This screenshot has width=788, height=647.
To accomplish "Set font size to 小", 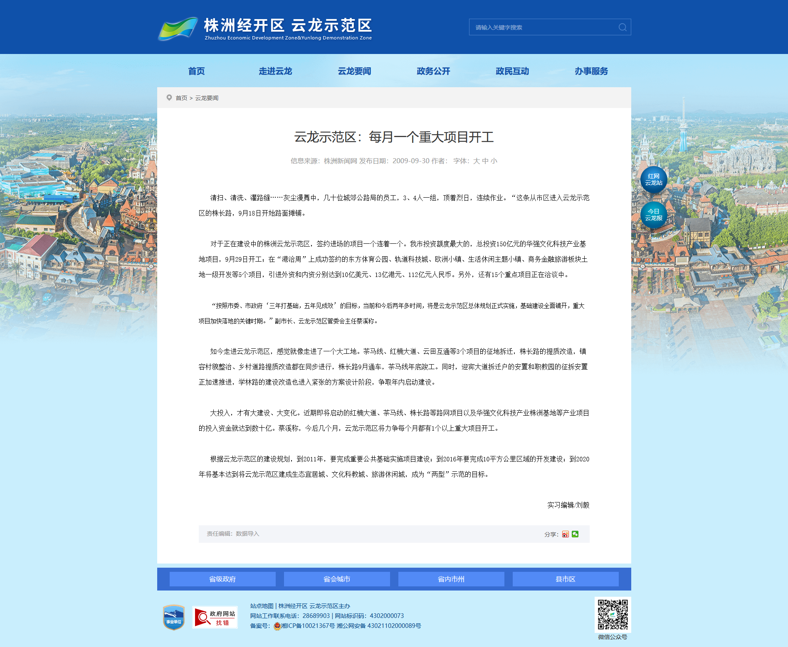I will (x=494, y=161).
